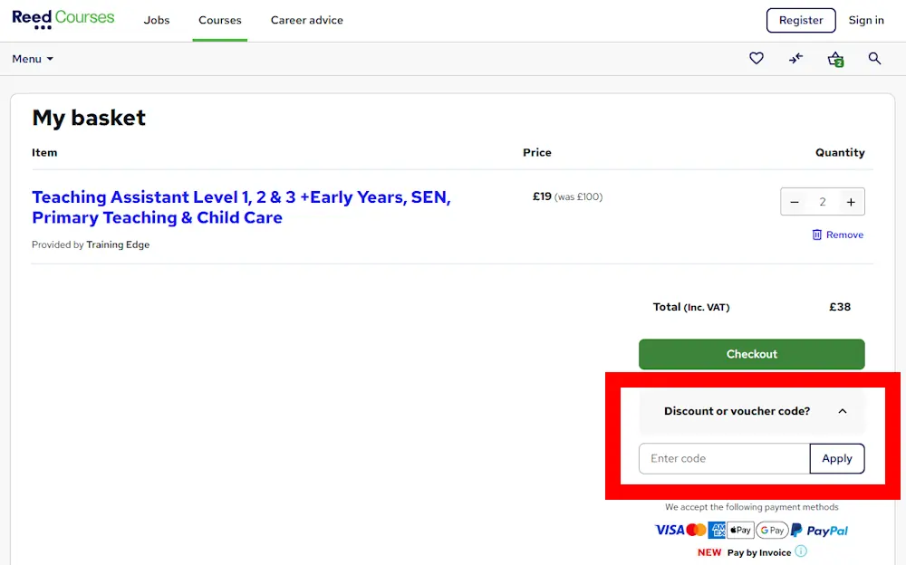Click the Pay by Invoice text

(759, 553)
